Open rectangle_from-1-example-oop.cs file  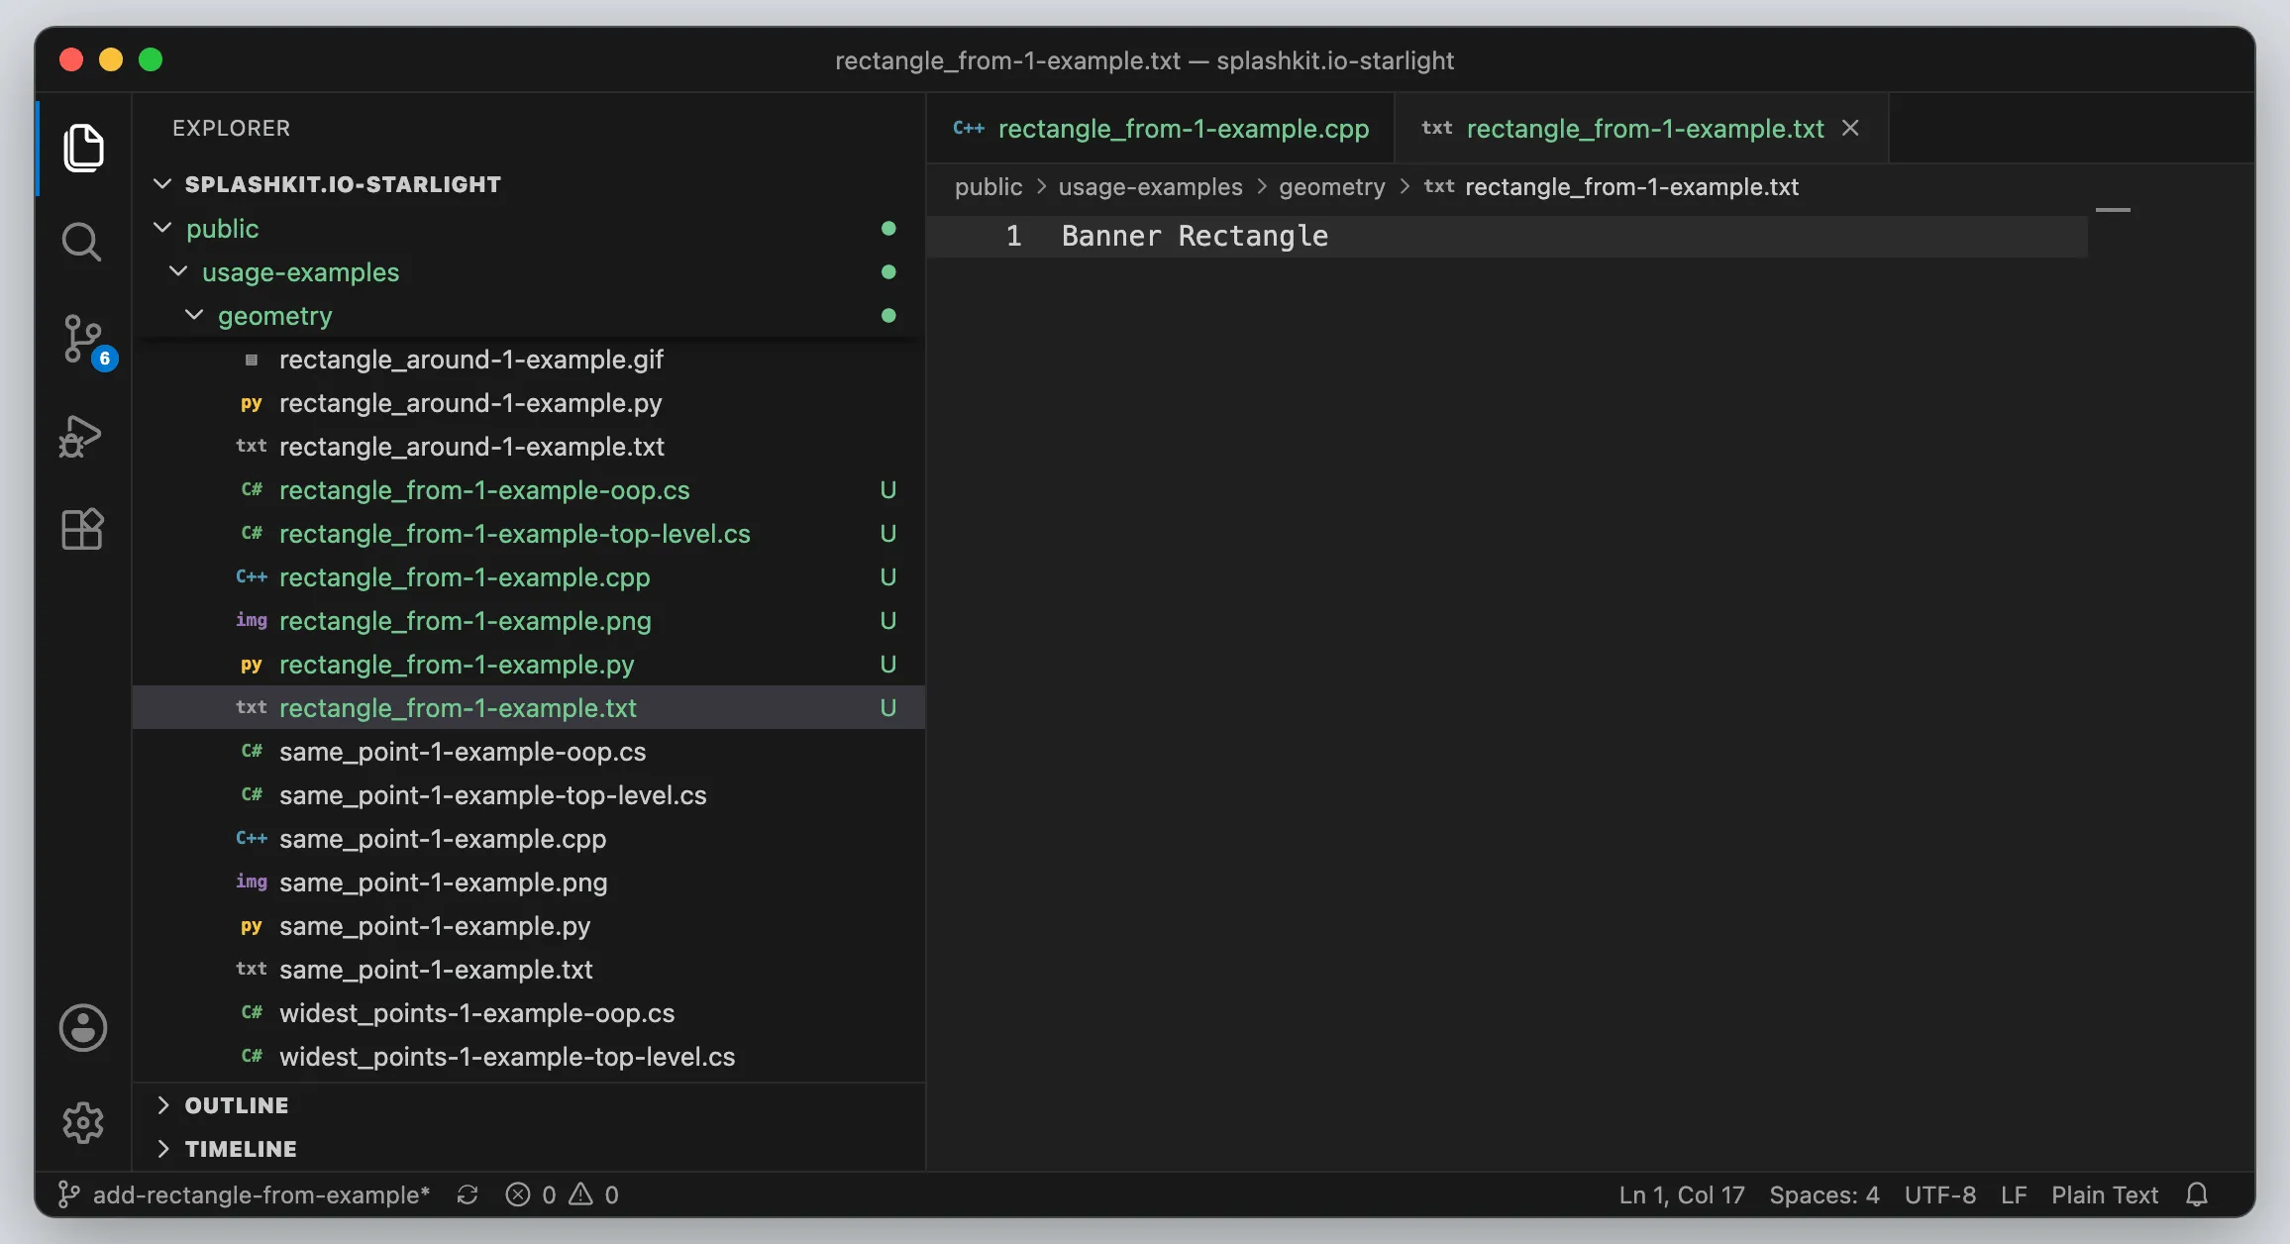click(528, 490)
